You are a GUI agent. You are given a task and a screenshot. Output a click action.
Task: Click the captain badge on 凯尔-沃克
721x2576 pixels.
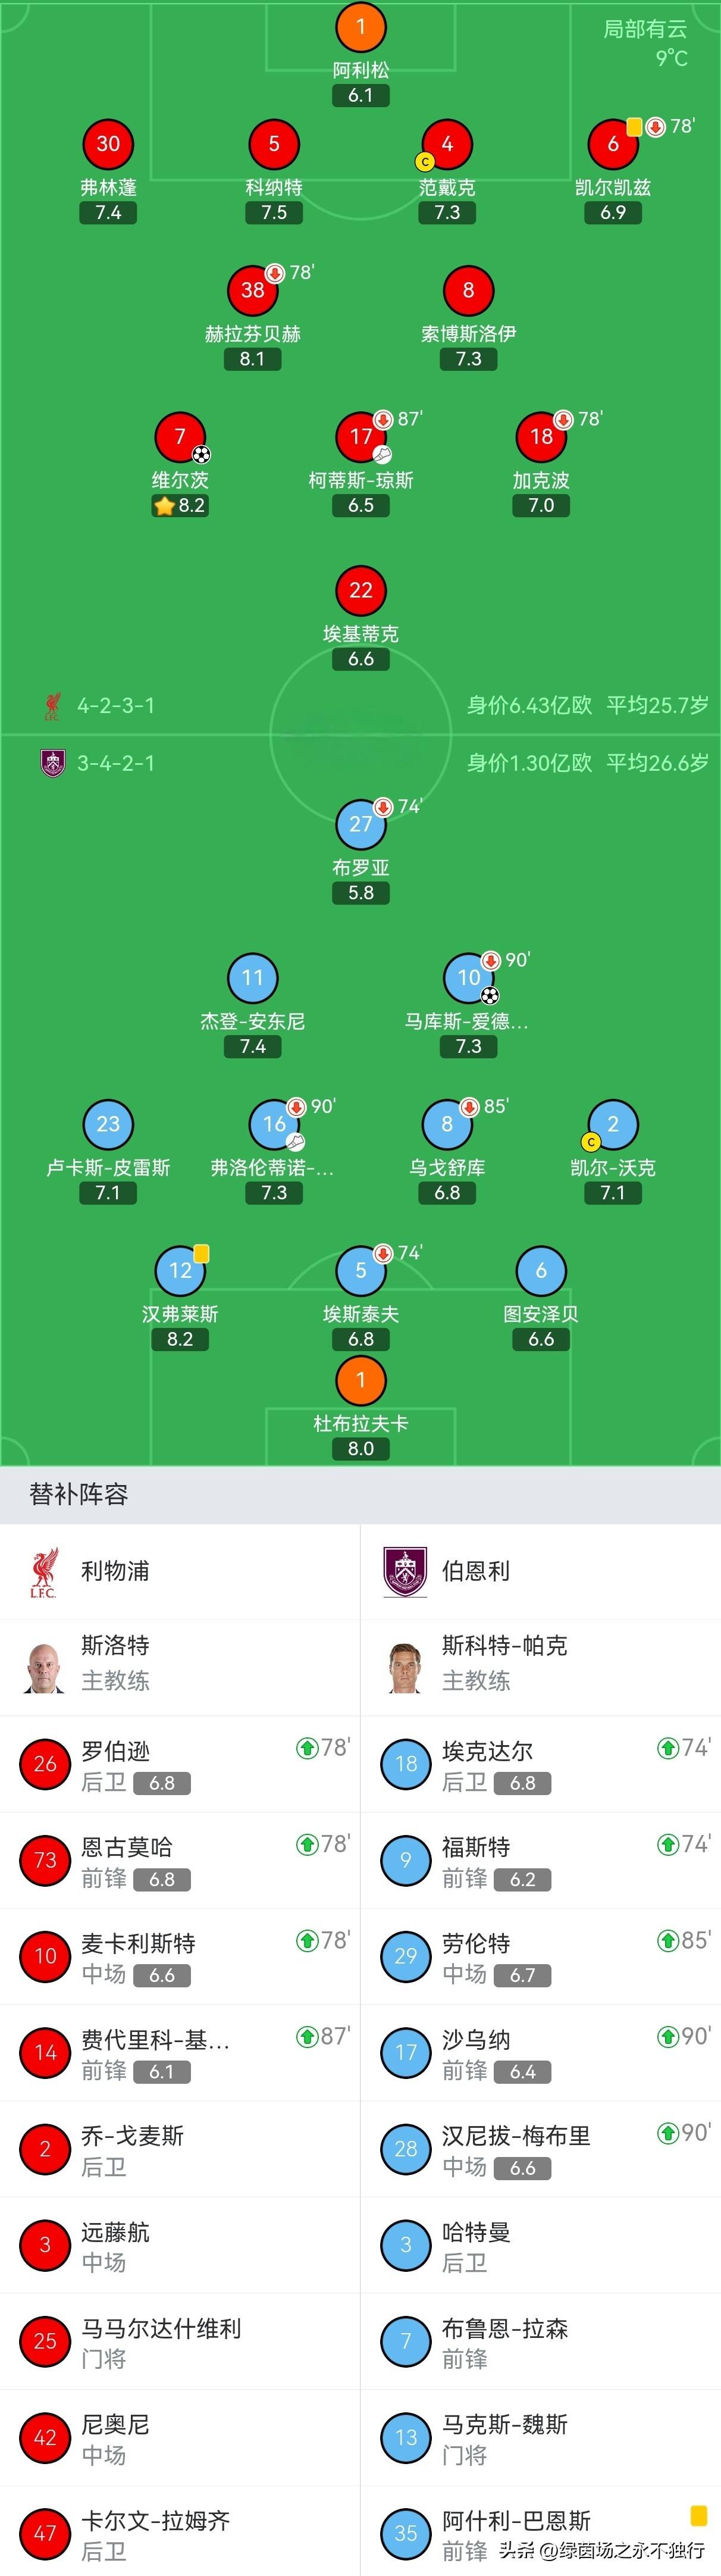[591, 1142]
